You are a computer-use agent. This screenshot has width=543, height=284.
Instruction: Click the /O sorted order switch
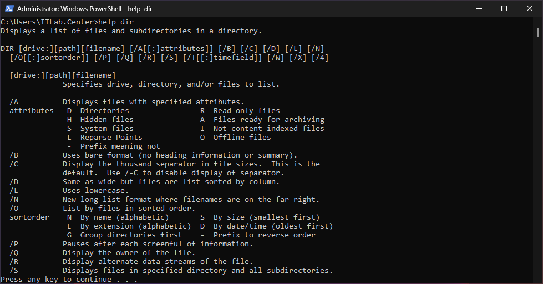14,209
